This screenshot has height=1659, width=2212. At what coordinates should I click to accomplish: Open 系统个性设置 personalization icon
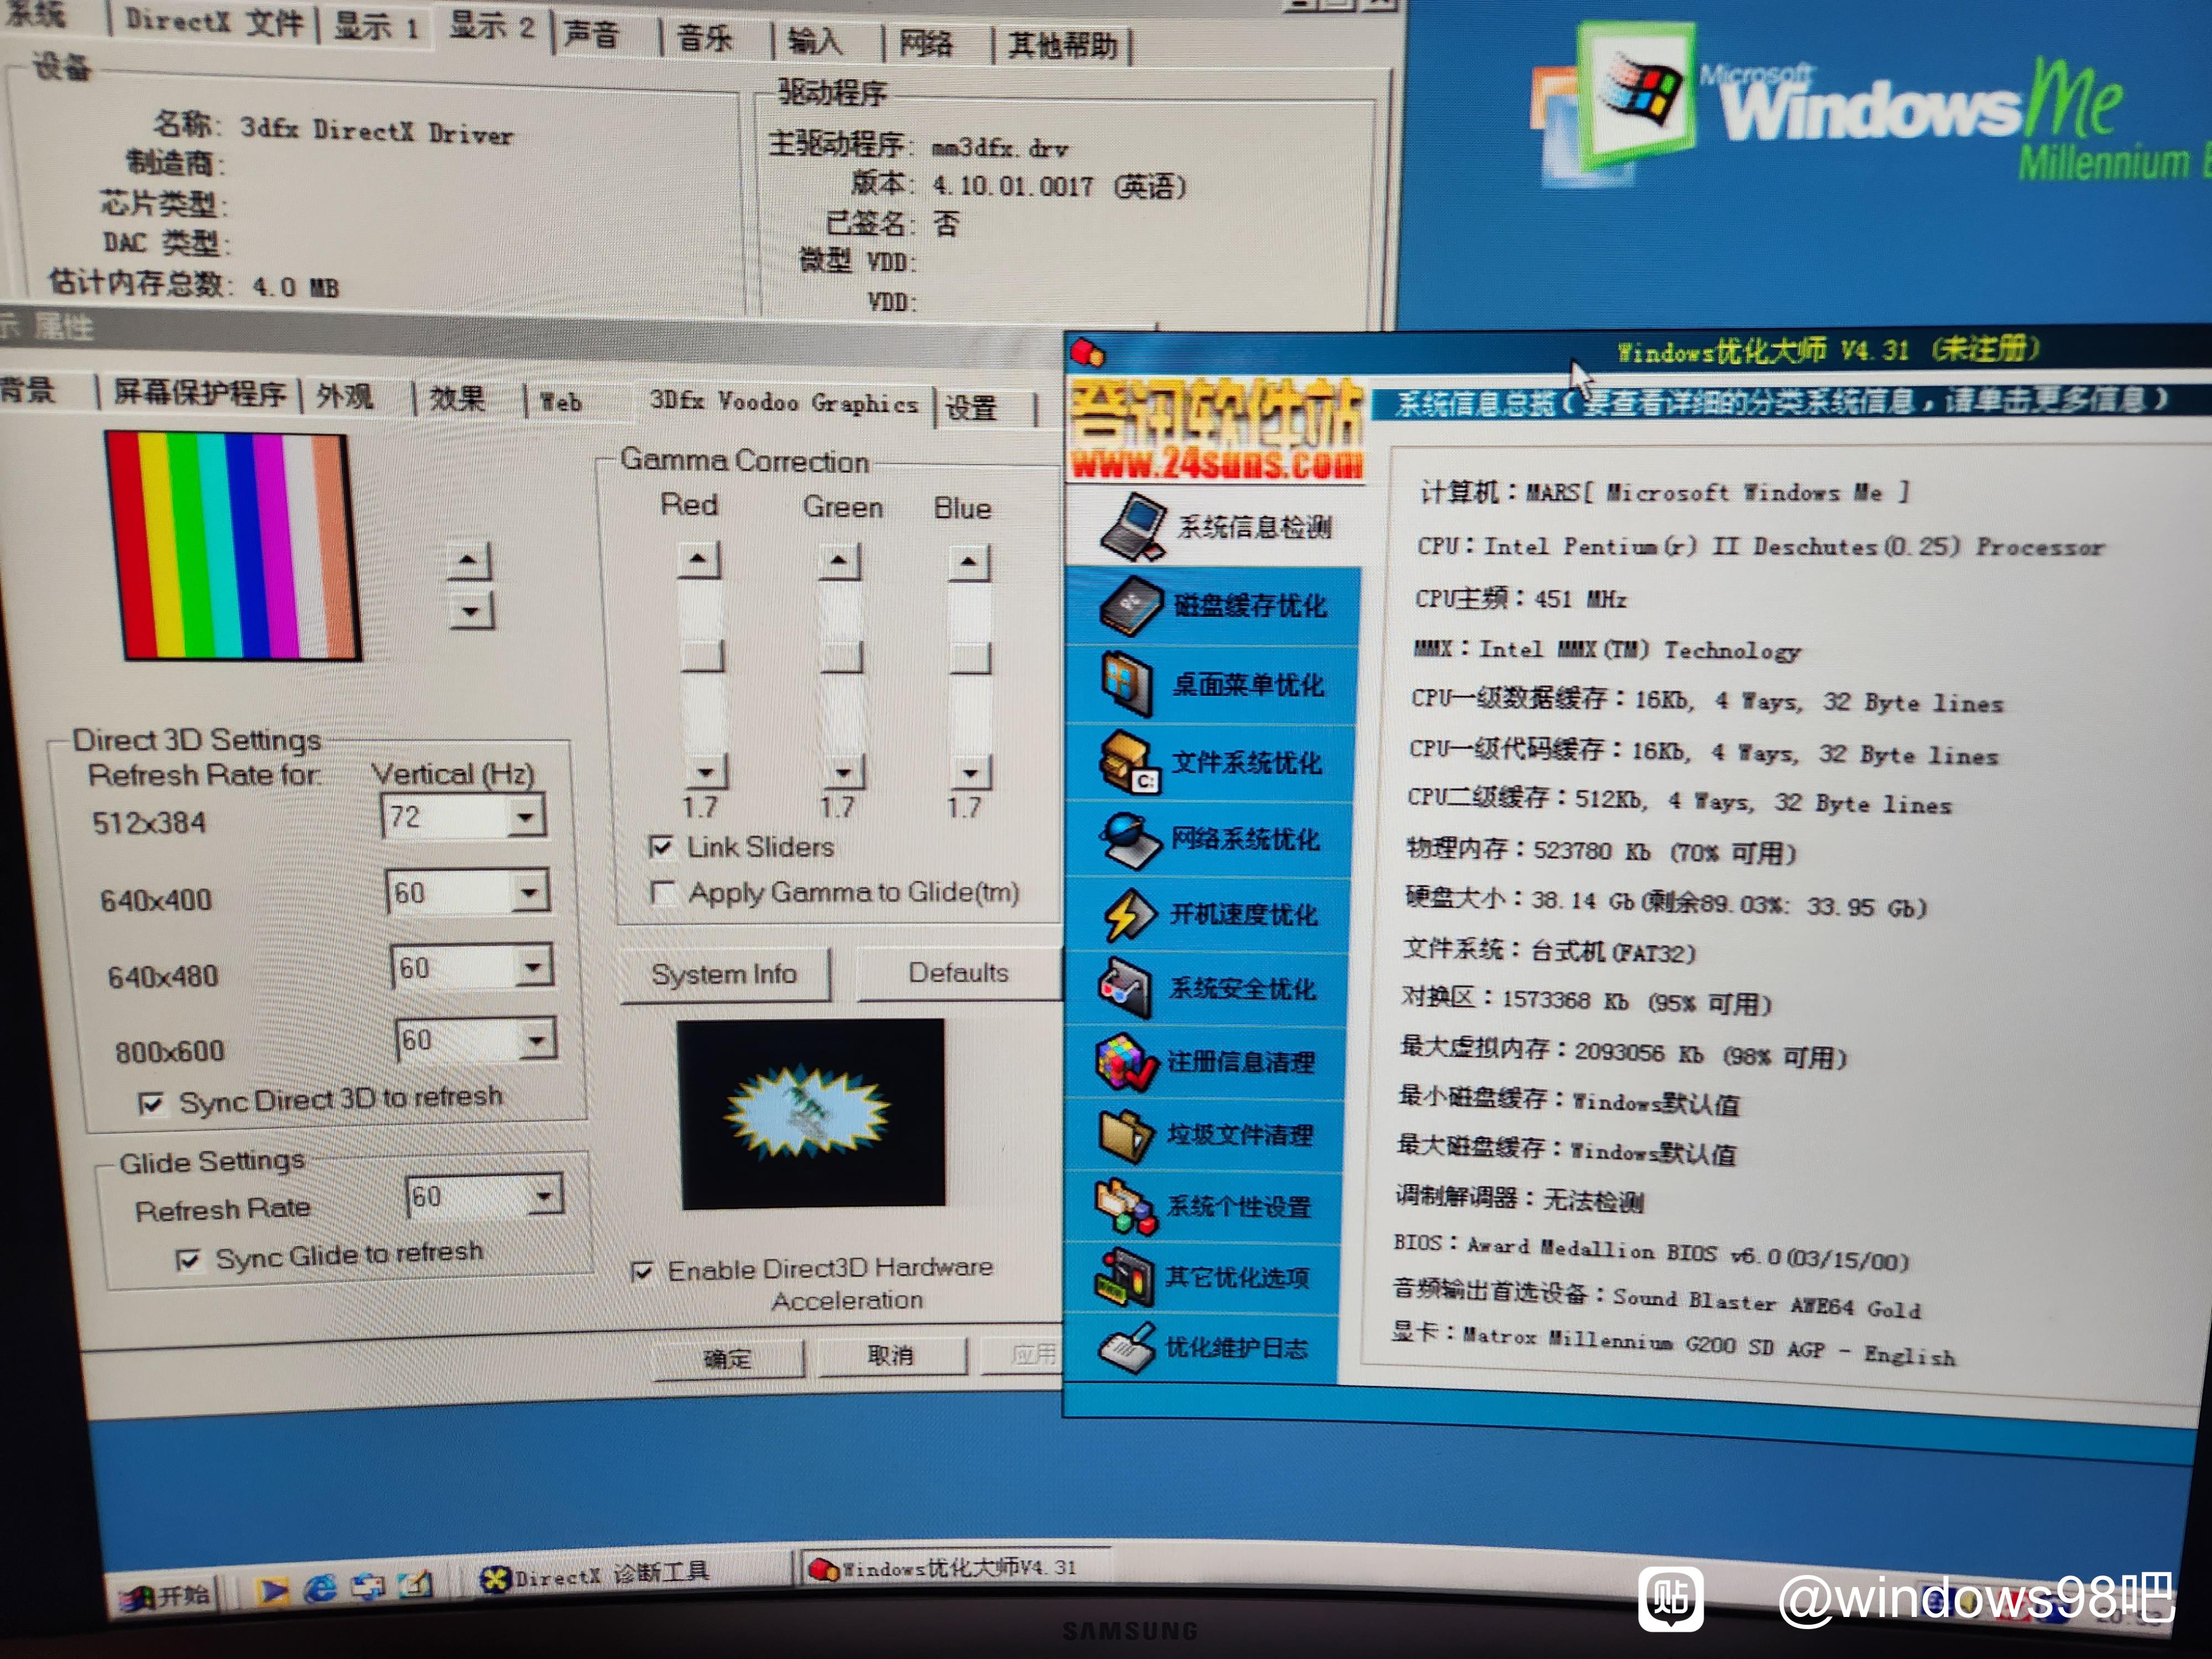point(1126,1206)
